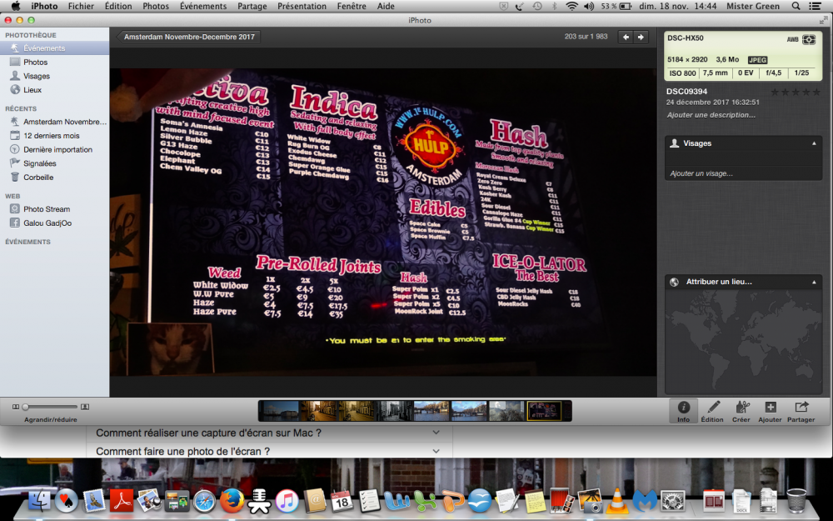Open System Preferences gear in Dock
Image resolution: width=833 pixels, height=521 pixels.
click(672, 501)
